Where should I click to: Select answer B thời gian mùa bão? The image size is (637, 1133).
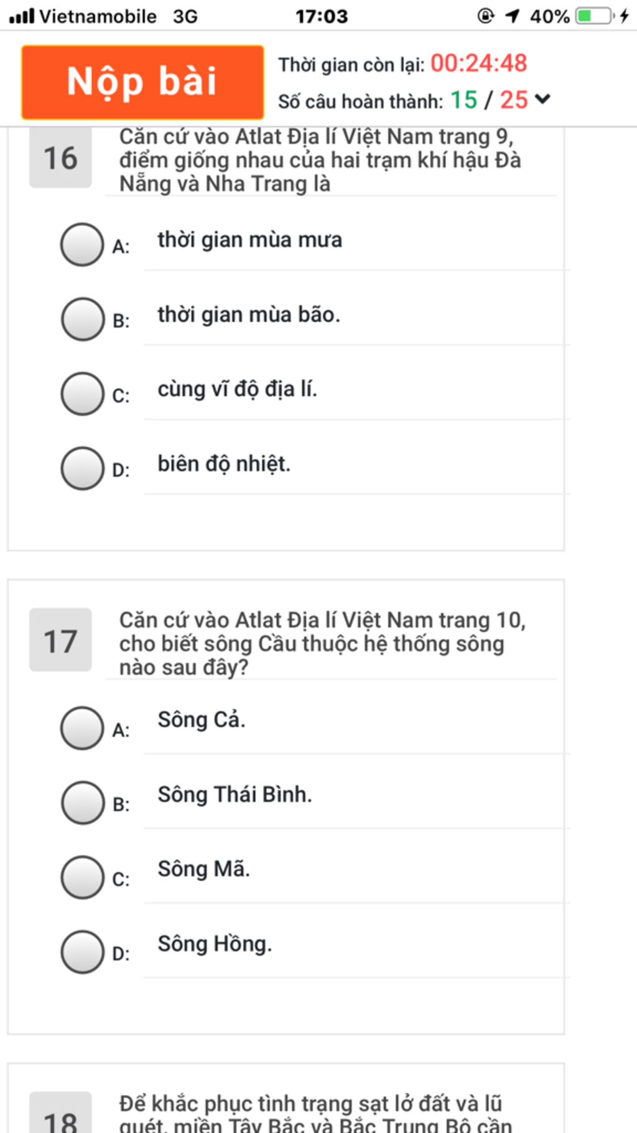click(x=82, y=319)
